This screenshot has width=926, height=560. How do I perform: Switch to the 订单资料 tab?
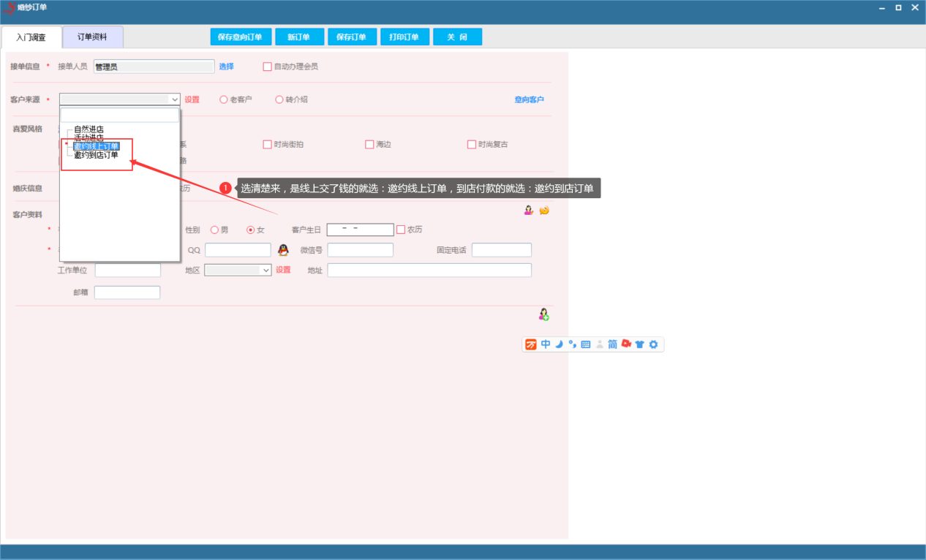point(92,37)
